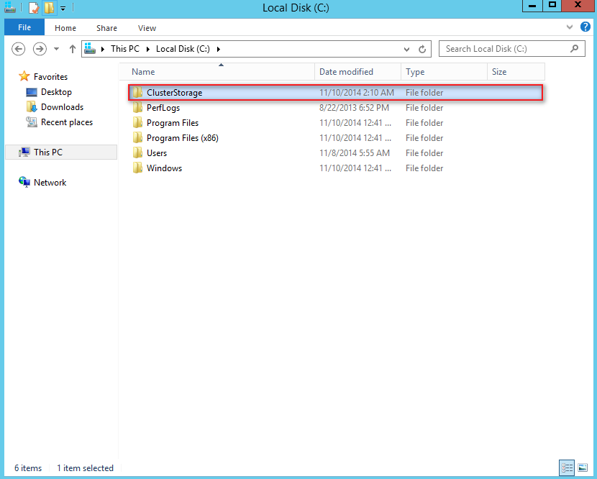Open recent locations dropdown arrow
The width and height of the screenshot is (597, 479).
[56, 49]
